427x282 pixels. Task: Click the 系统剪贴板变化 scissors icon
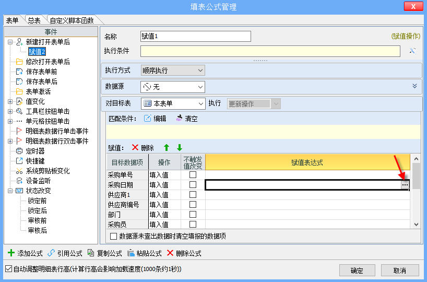point(19,171)
